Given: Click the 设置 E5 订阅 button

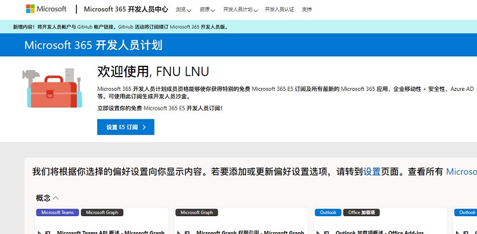Looking at the screenshot, I should (126, 127).
